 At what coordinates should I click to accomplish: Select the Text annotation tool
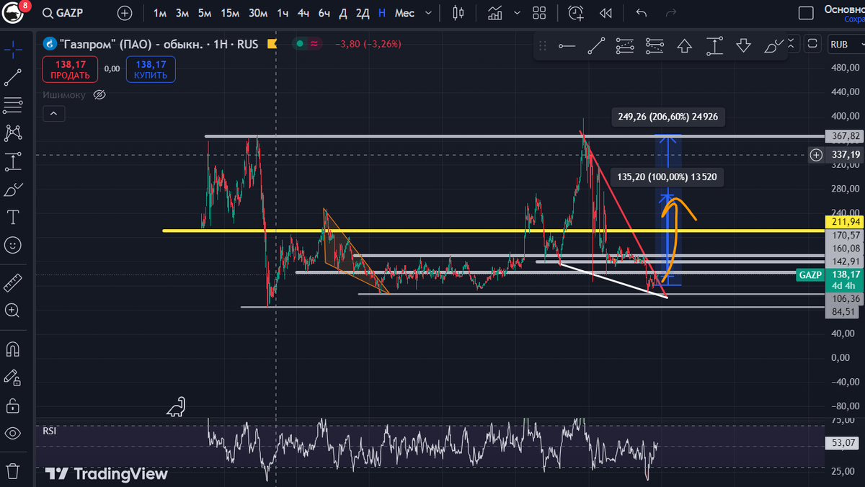click(x=12, y=217)
